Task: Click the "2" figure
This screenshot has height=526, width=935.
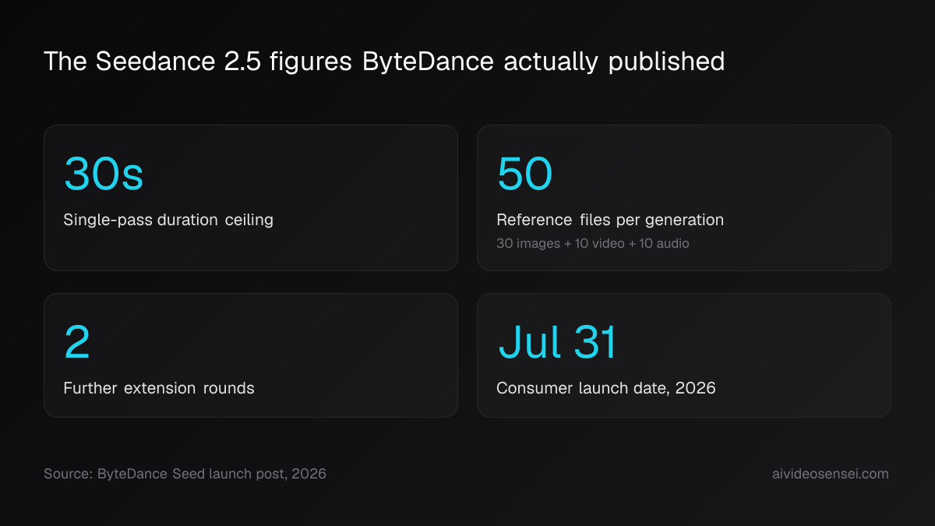Action: 77,342
